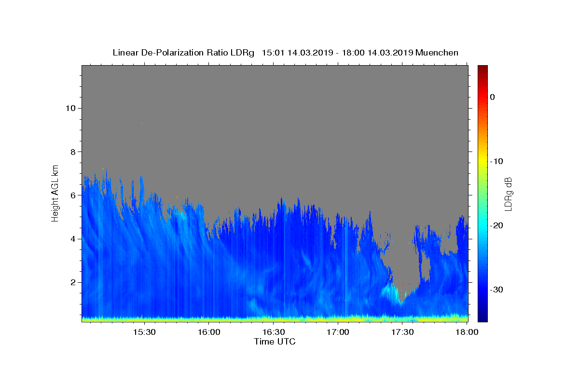This screenshot has height=386, width=579.
Task: Click the 18:00 time tick label
Action: 467,332
